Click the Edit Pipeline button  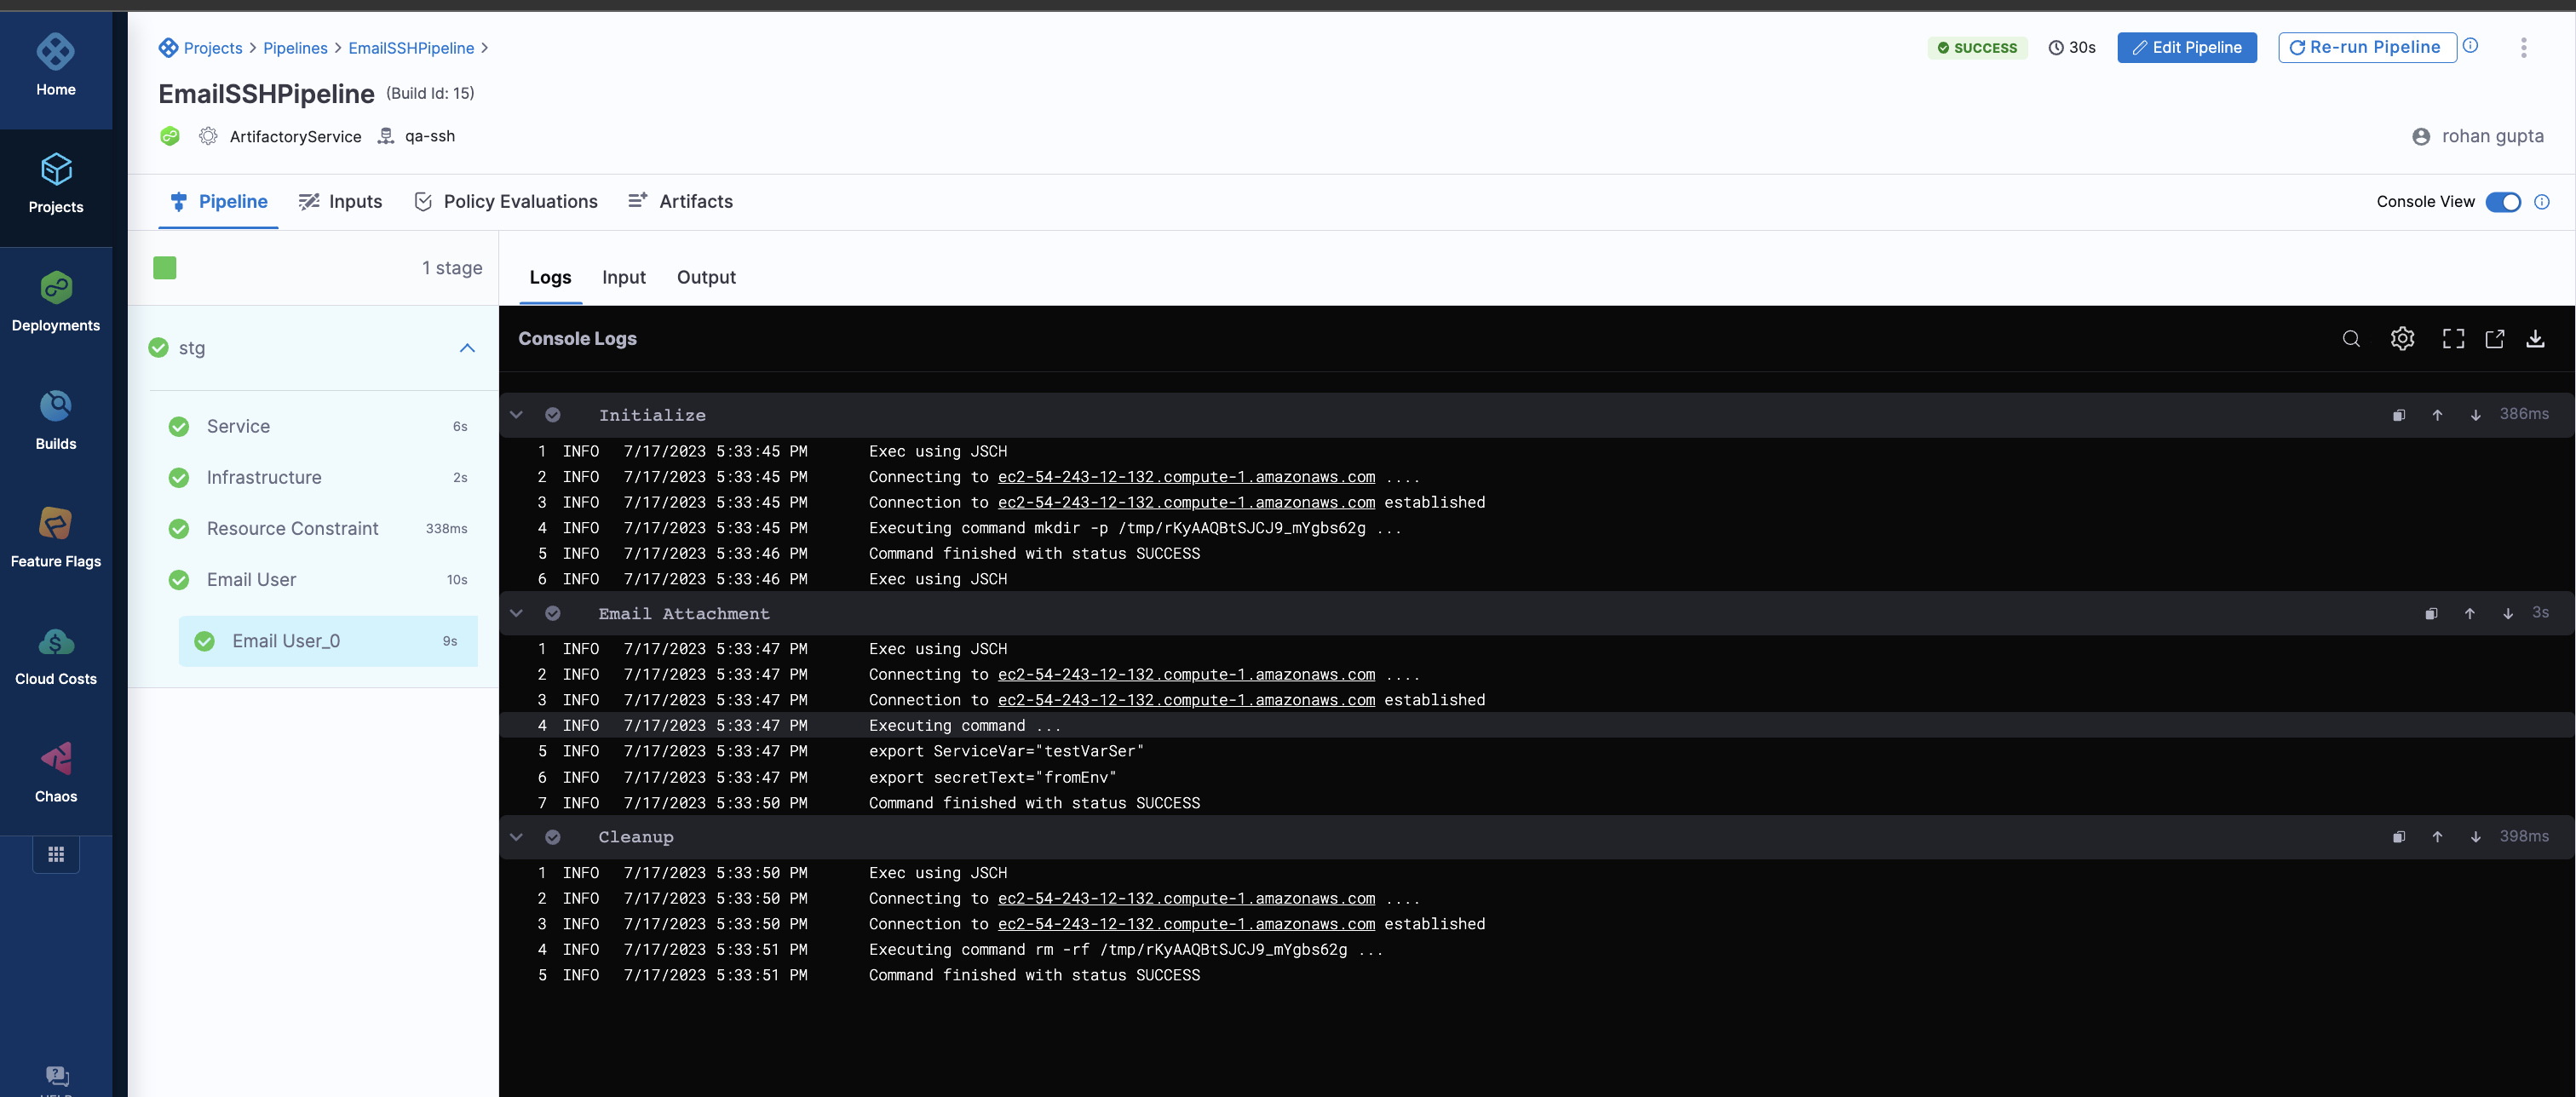coord(2186,47)
